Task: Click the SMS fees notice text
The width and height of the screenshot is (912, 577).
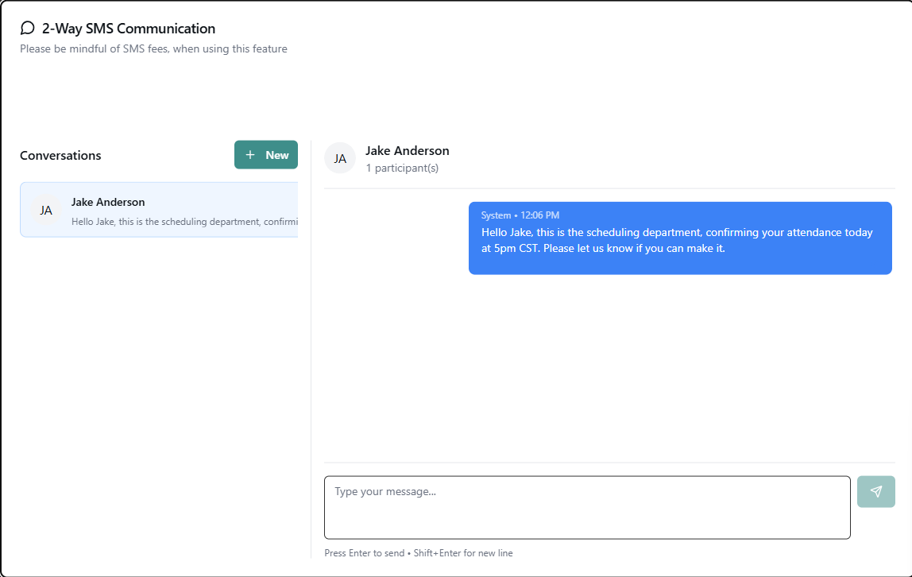Action: coord(153,49)
